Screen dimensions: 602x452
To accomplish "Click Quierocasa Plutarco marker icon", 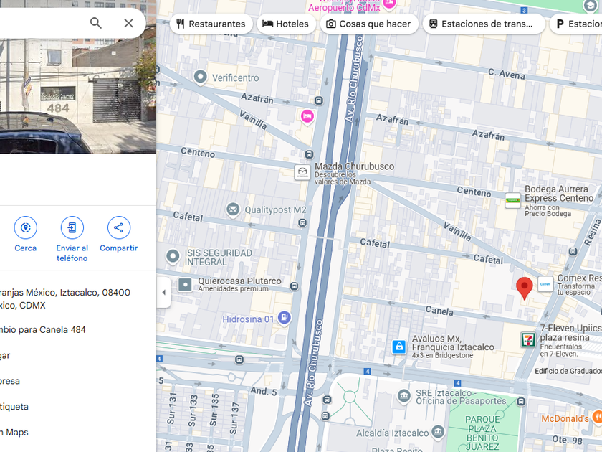I will [x=185, y=285].
